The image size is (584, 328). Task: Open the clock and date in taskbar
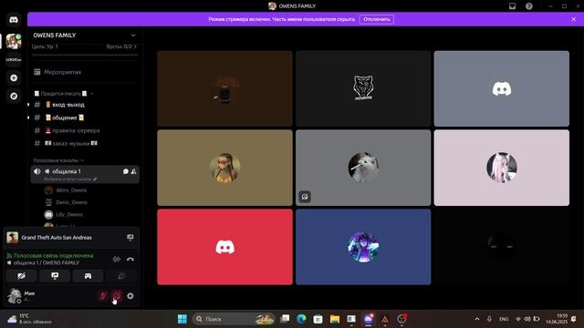coord(557,319)
